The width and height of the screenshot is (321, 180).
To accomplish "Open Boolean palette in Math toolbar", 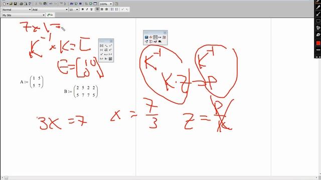I will (146, 41).
